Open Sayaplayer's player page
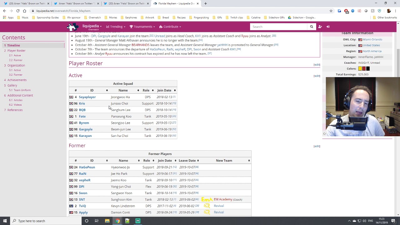 point(87,97)
